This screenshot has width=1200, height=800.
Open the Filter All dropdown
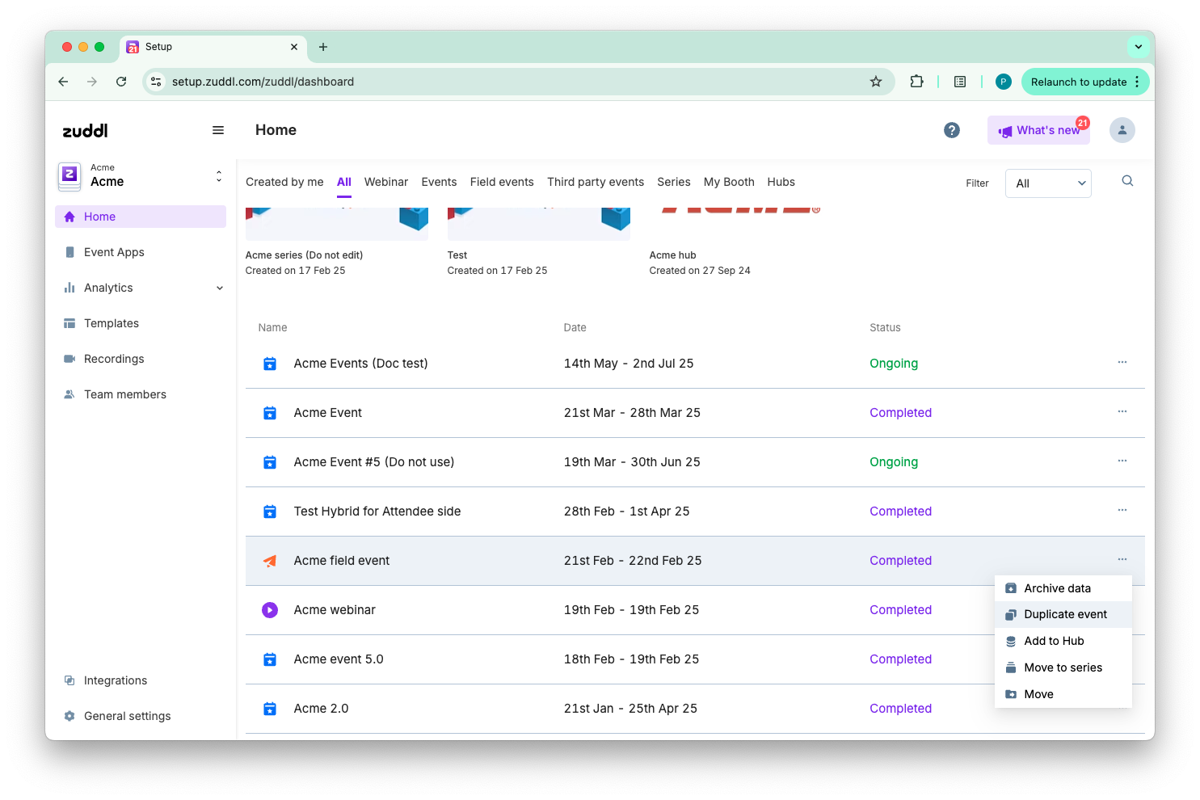tap(1047, 183)
